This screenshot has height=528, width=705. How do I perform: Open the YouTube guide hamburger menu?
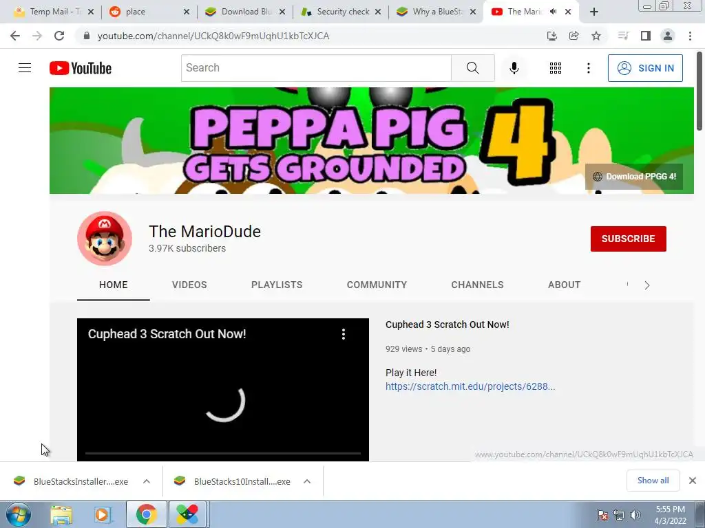(25, 68)
